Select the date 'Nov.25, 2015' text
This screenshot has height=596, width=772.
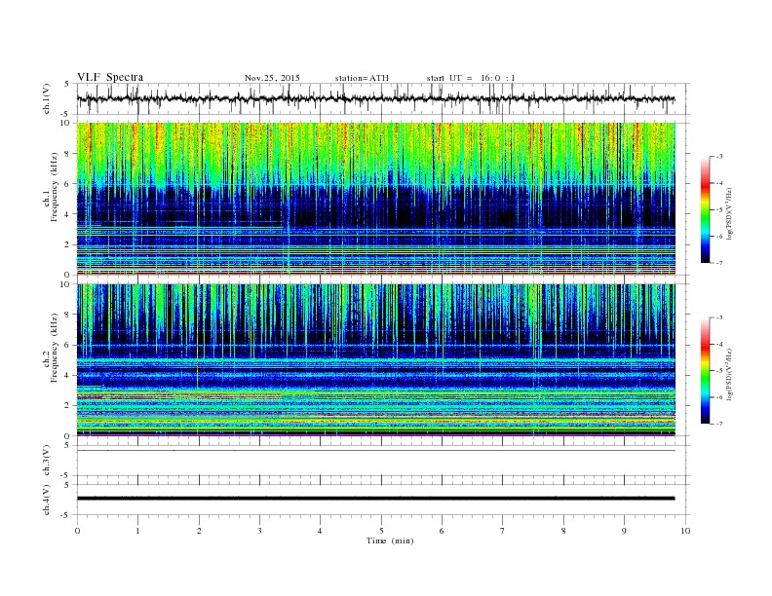[x=272, y=78]
